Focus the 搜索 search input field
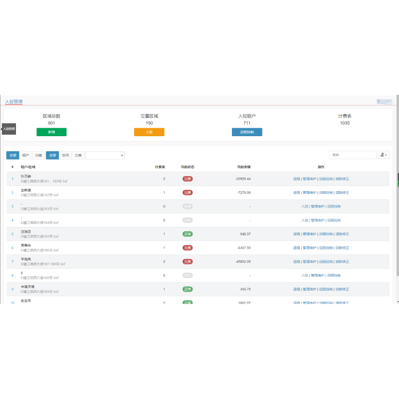This screenshot has width=399, height=399. point(353,155)
